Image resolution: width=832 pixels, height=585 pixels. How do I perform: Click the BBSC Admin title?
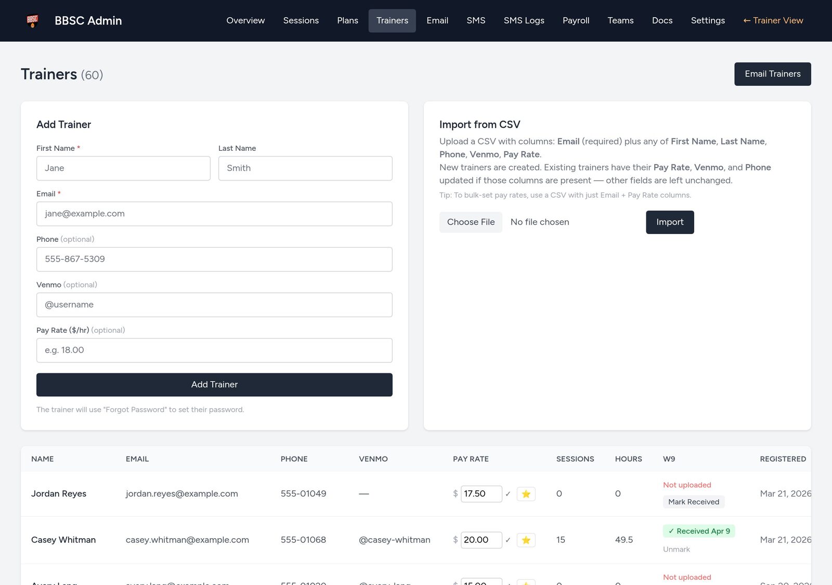tap(88, 21)
